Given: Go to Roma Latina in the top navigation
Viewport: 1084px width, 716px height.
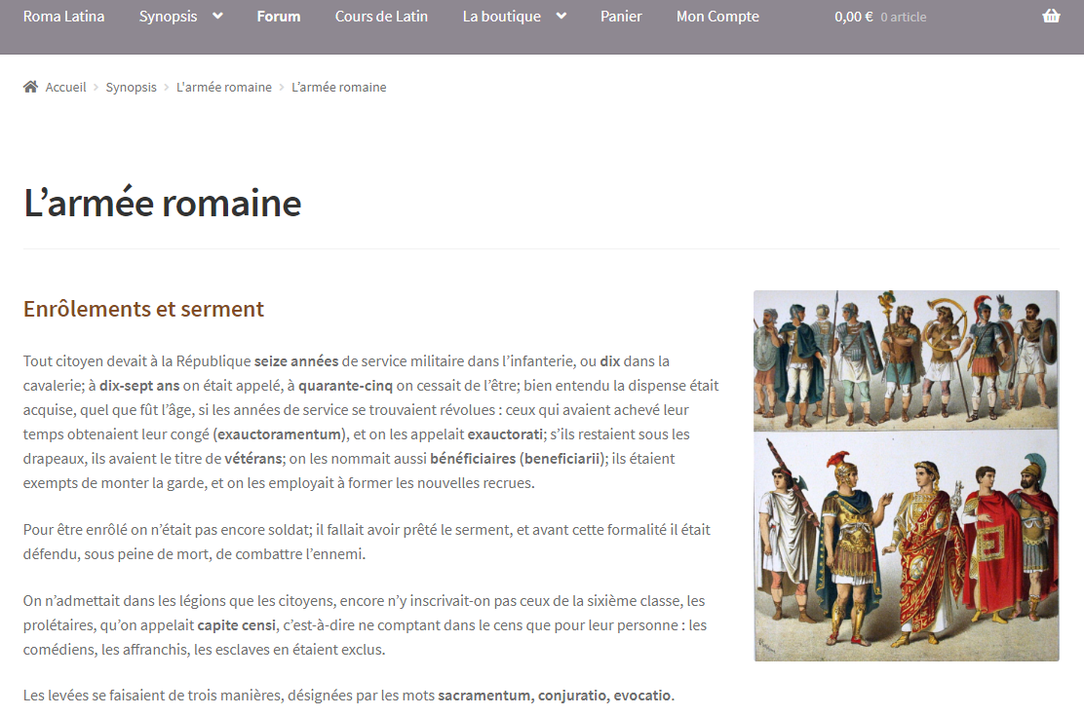Looking at the screenshot, I should [63, 17].
